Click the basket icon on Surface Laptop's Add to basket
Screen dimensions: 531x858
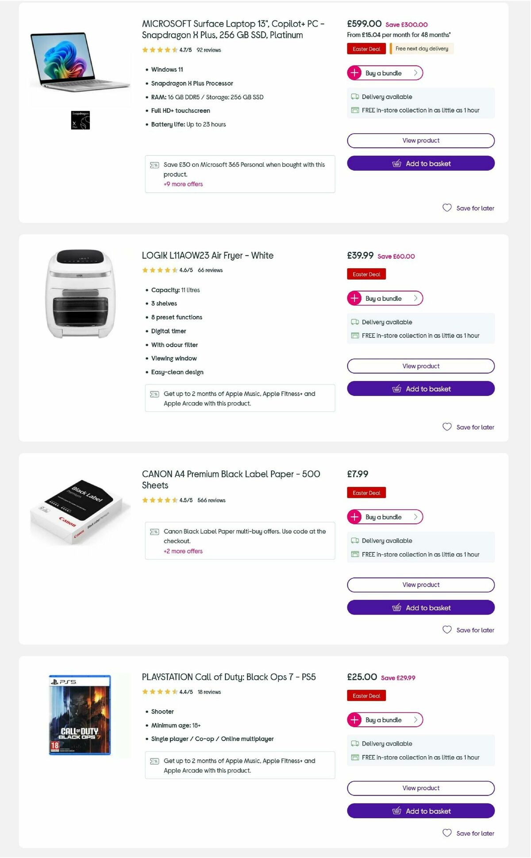pos(396,164)
